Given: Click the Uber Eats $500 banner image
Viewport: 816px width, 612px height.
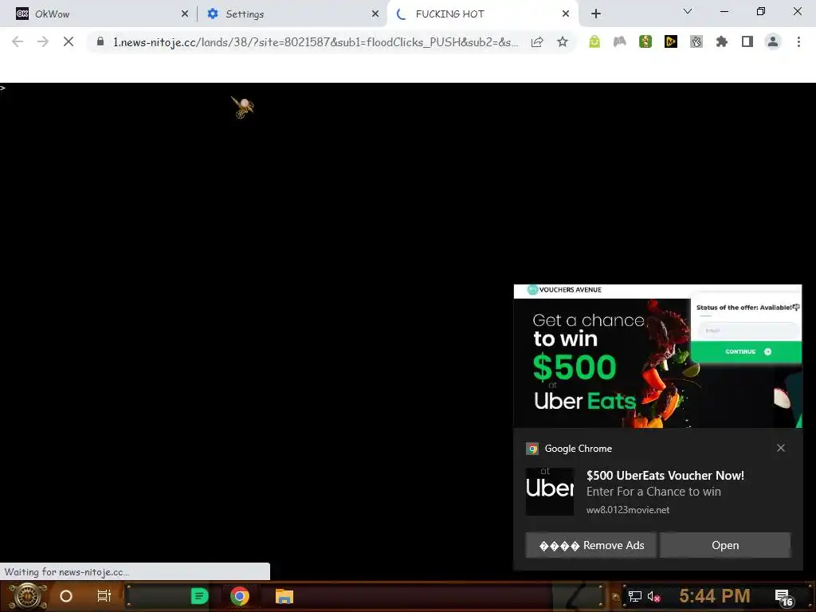Looking at the screenshot, I should (657, 356).
